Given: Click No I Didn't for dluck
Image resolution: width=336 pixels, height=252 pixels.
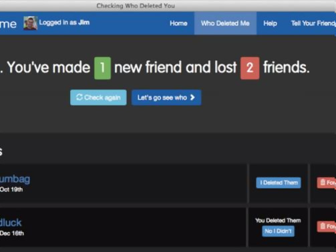Looking at the screenshot, I should pos(278,231).
